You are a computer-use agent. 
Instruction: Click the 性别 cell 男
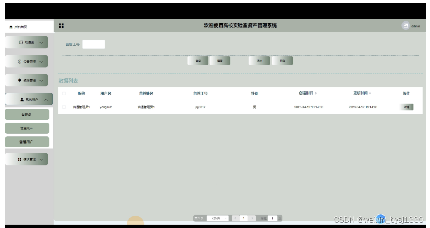tap(255, 107)
